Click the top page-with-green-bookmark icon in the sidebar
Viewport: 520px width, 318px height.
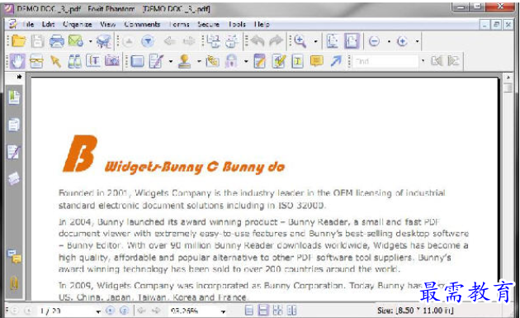pos(14,97)
